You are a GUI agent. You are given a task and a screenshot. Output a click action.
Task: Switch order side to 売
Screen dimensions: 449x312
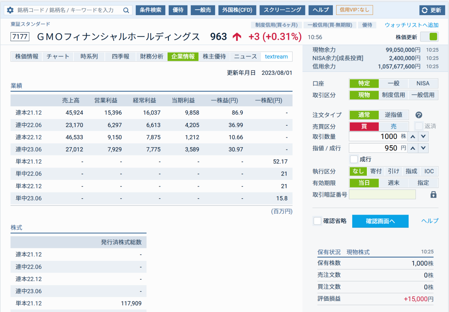tap(393, 127)
